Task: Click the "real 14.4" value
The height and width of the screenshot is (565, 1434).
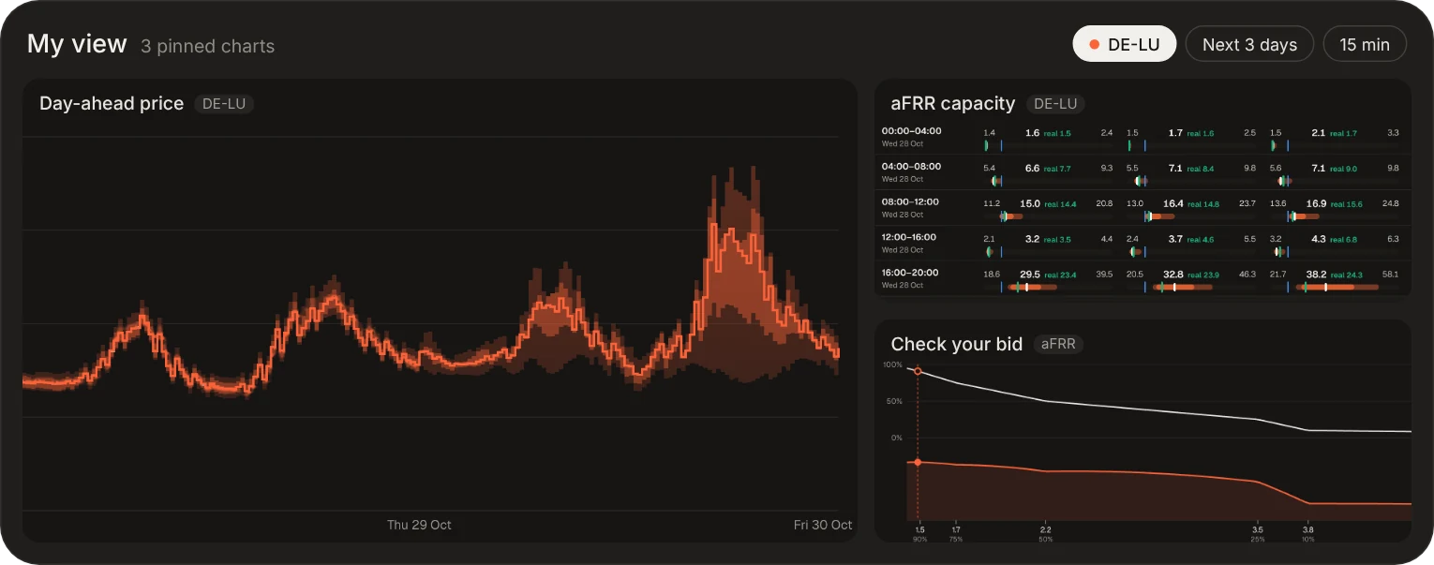Action: (1060, 204)
